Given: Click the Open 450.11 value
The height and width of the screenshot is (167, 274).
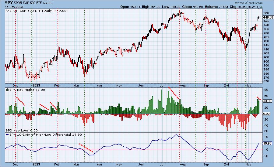Looking at the screenshot, I should [x=130, y=7].
